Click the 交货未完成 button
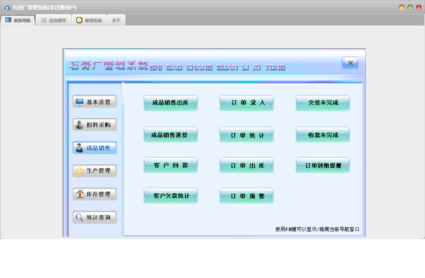 click(x=323, y=103)
